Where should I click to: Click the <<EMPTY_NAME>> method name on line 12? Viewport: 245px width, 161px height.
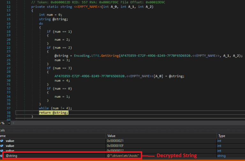pyautogui.click(x=87, y=7)
